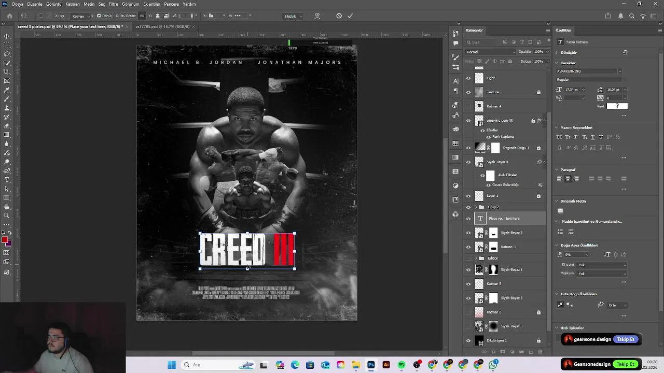Click the add layer style fx icon
This screenshot has height=373, width=664.
(x=493, y=352)
